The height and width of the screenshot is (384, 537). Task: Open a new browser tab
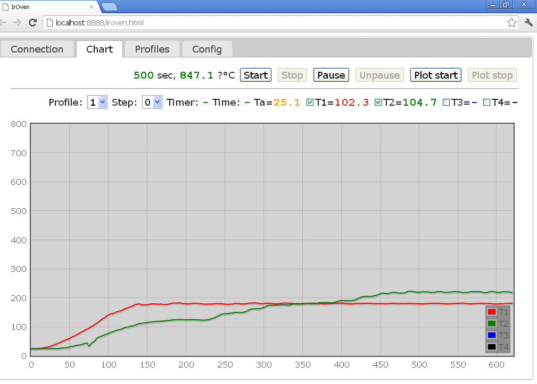click(x=109, y=7)
